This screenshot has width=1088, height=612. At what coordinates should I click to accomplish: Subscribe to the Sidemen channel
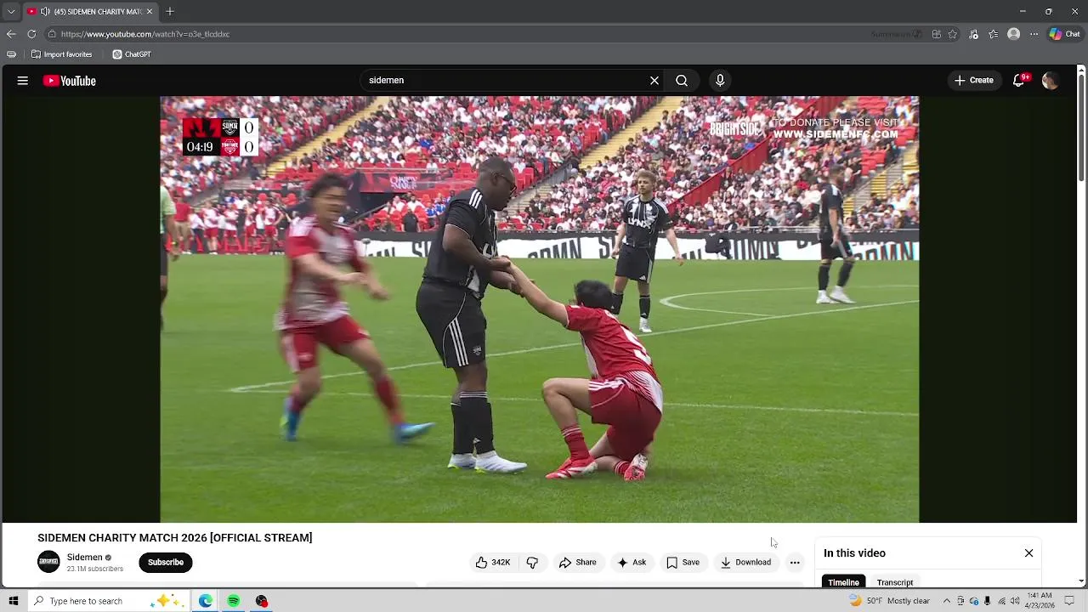[x=166, y=563]
